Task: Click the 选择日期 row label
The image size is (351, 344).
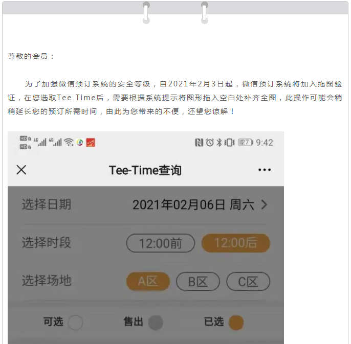Action: [x=47, y=204]
